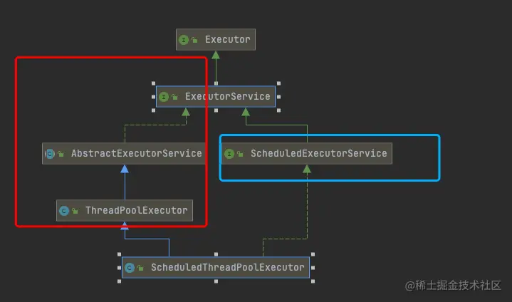Click the abstract class icon on AbstractExecutorService
This screenshot has height=302, width=512.
50,154
